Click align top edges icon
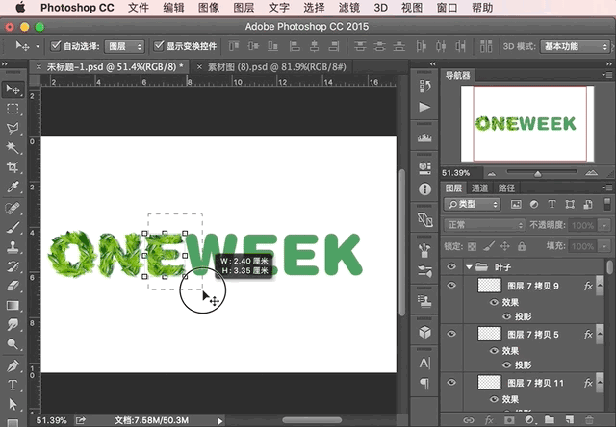 click(233, 46)
